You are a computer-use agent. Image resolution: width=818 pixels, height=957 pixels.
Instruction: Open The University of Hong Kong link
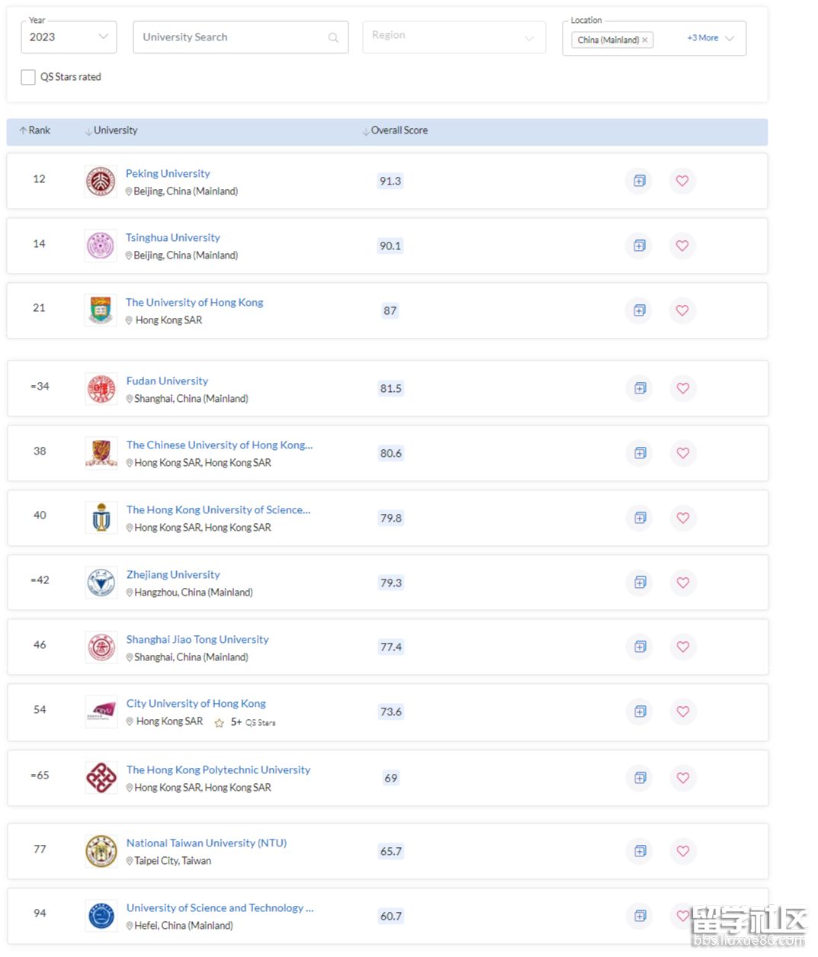point(194,302)
